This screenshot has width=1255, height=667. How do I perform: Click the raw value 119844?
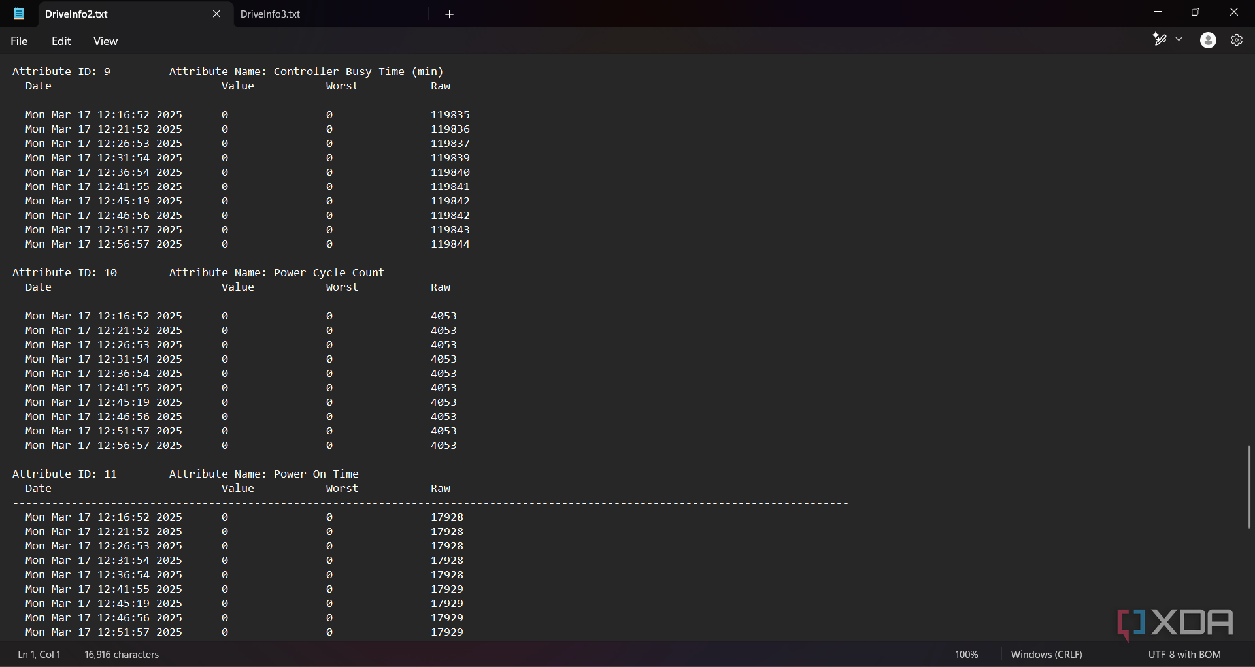[450, 244]
